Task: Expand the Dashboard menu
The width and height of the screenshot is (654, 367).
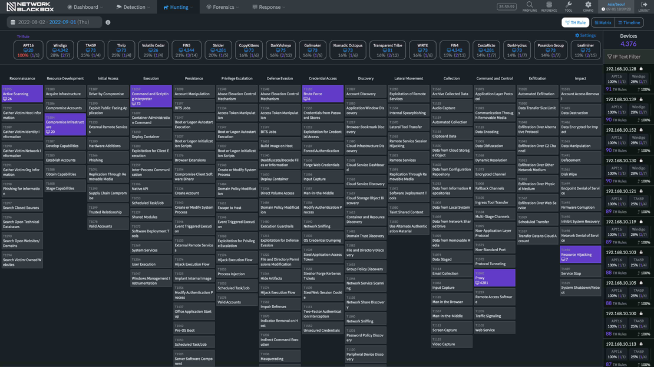Action: (x=85, y=7)
